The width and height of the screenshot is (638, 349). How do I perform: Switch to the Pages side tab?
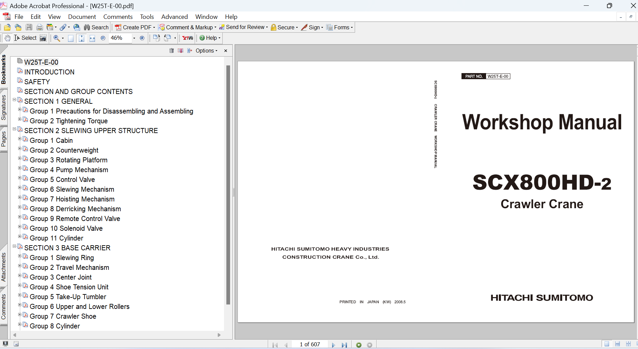[x=4, y=139]
